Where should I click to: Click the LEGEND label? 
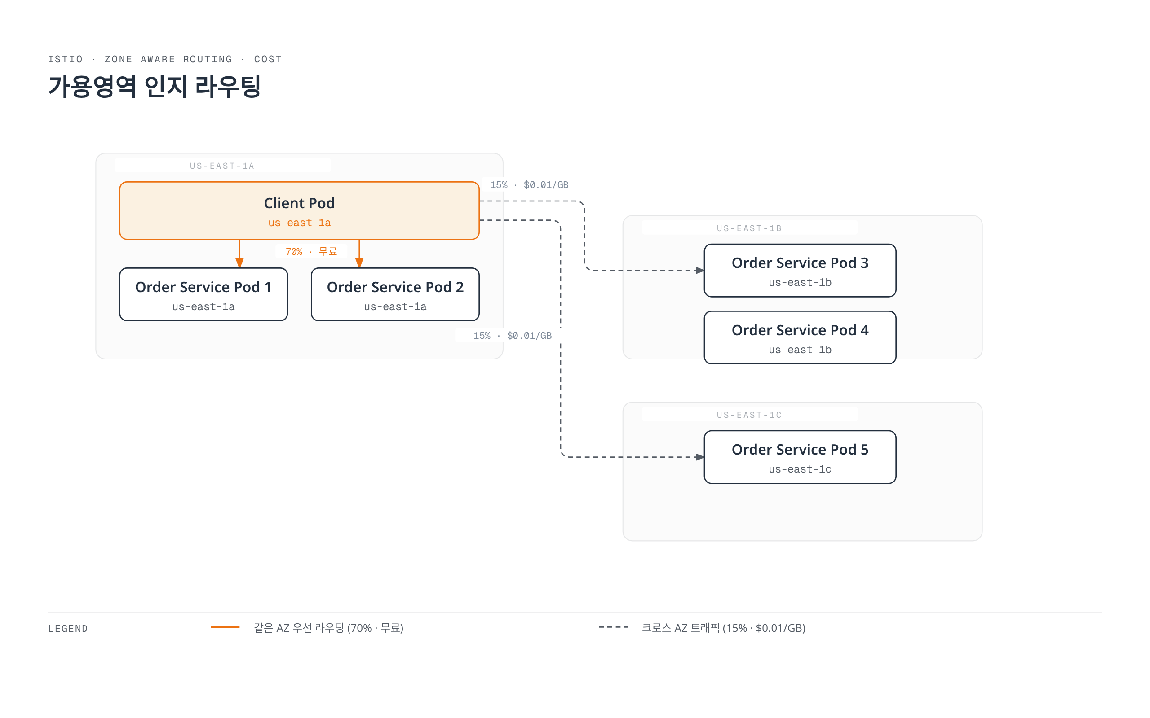[x=68, y=629]
